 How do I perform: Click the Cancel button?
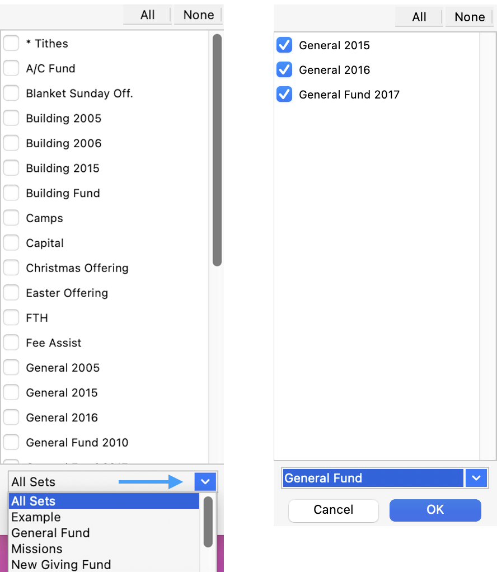pyautogui.click(x=334, y=510)
